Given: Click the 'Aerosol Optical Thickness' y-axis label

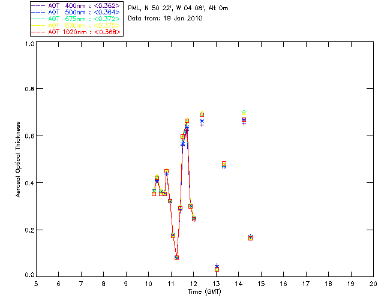Looking at the screenshot, I should [x=18, y=159].
